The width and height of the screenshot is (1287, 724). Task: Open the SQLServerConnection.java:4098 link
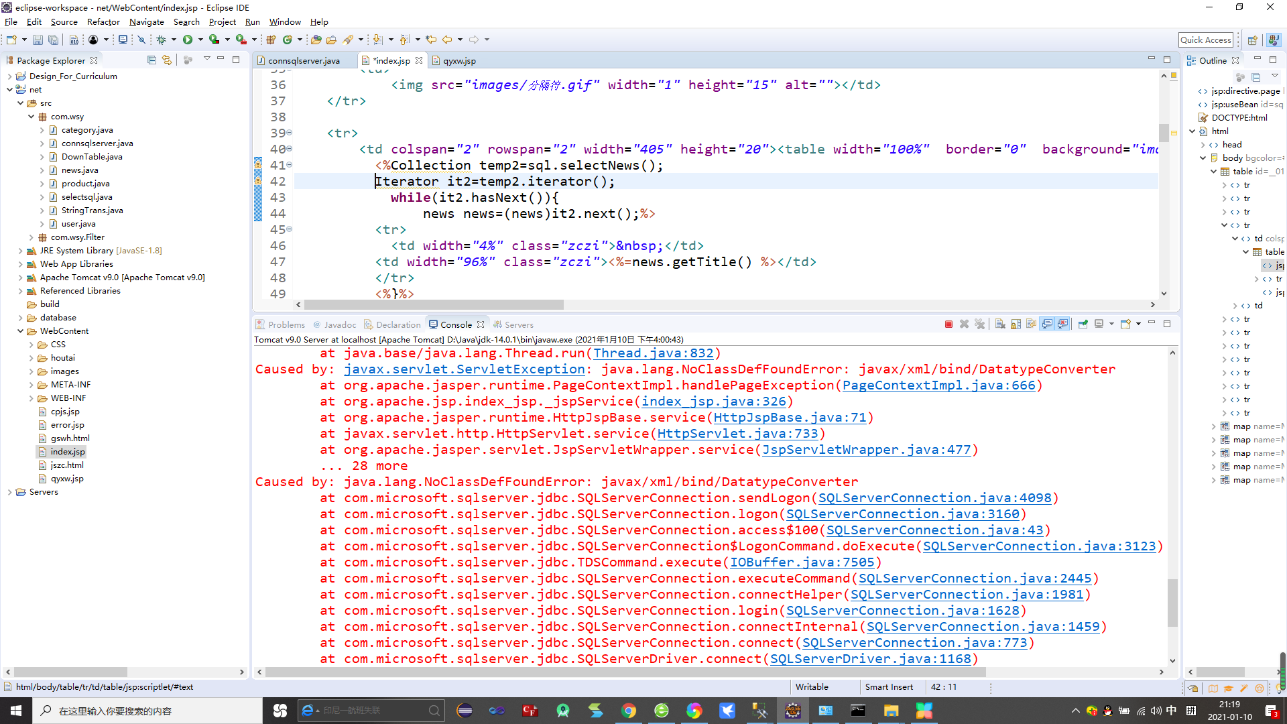934,498
